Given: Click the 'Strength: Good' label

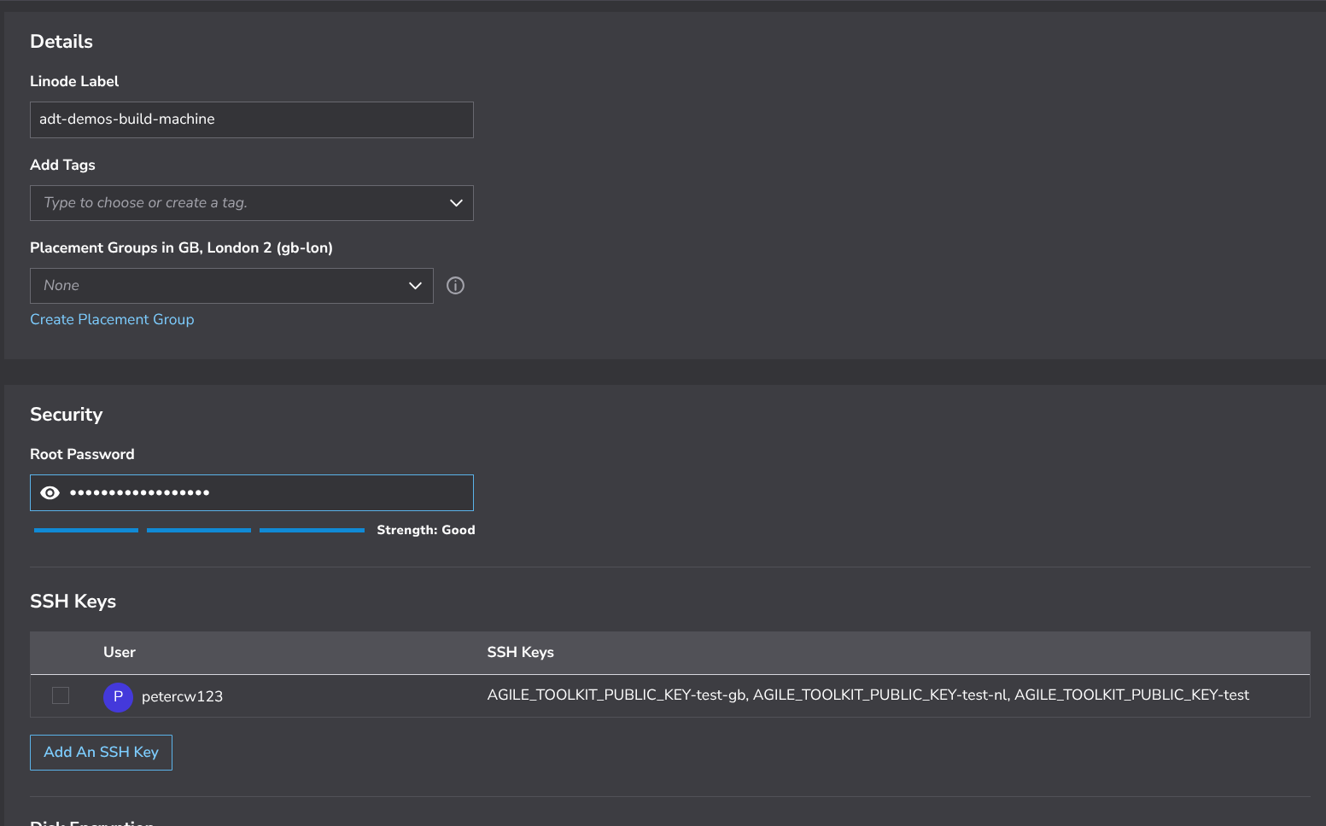Looking at the screenshot, I should 425,530.
